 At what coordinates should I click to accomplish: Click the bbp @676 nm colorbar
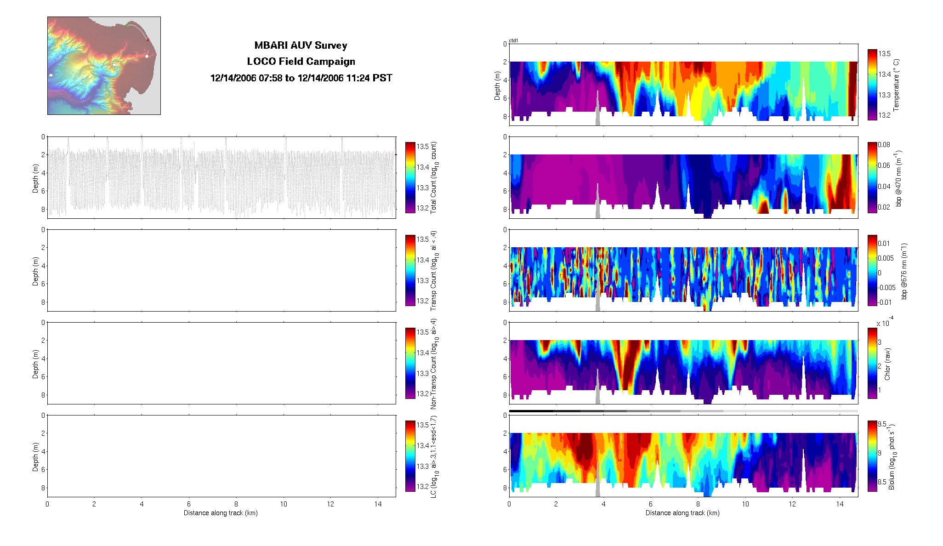(x=872, y=270)
